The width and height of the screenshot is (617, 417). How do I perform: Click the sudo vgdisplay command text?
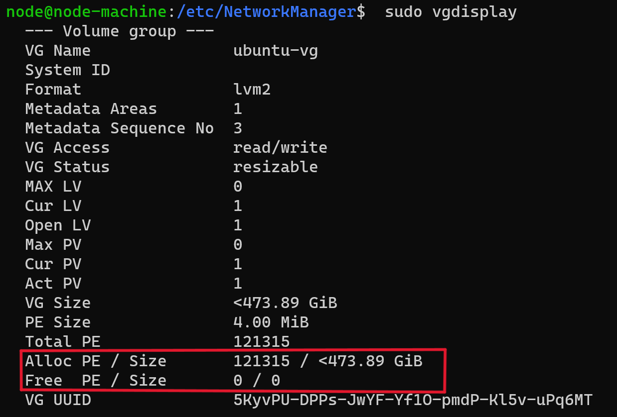(x=451, y=12)
